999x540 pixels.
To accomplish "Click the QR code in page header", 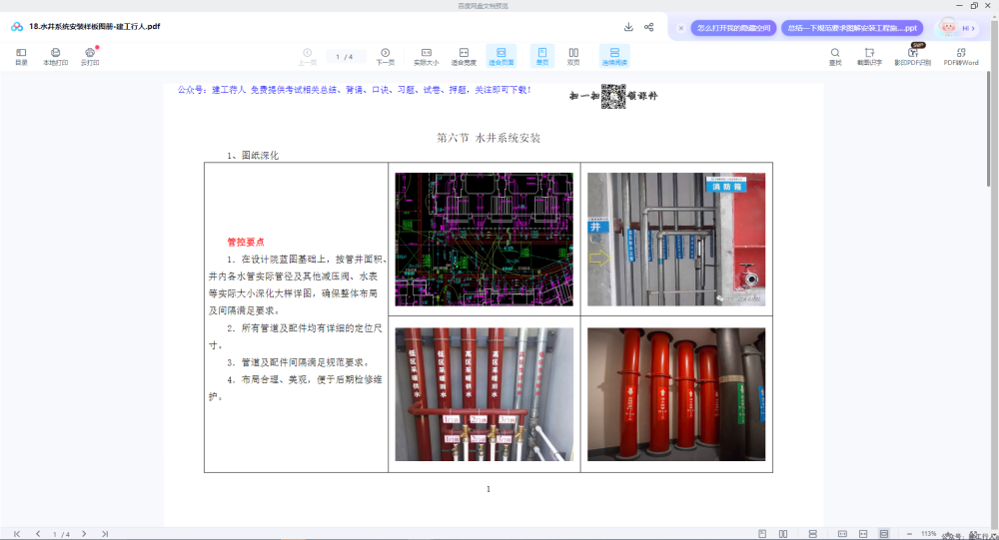I will 613,96.
